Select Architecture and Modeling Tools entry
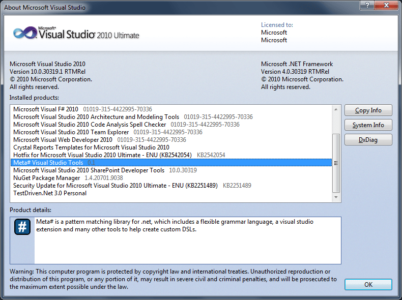The image size is (402, 300). click(171, 117)
